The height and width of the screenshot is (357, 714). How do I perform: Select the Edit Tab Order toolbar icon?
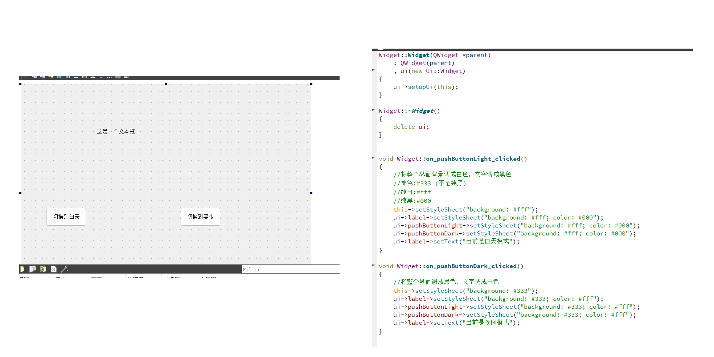pos(59,77)
